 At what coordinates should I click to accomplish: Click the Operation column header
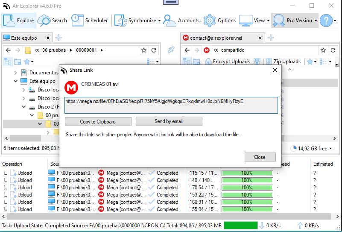[12, 164]
